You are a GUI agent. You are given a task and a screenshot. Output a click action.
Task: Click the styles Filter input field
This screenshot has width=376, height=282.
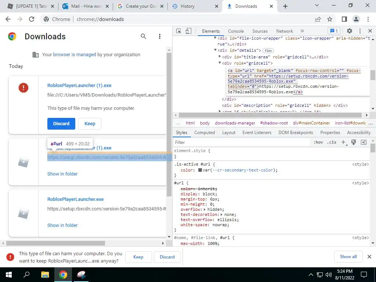coord(242,142)
